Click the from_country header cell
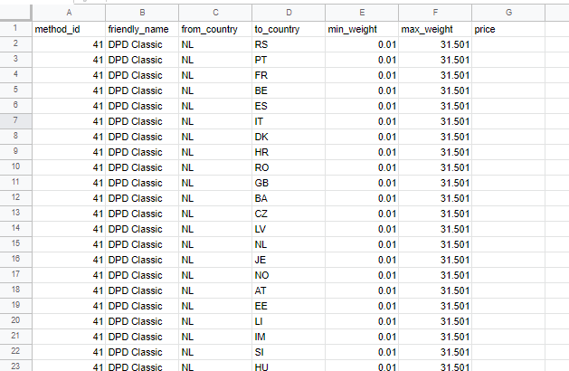The width and height of the screenshot is (569, 371). pyautogui.click(x=215, y=29)
